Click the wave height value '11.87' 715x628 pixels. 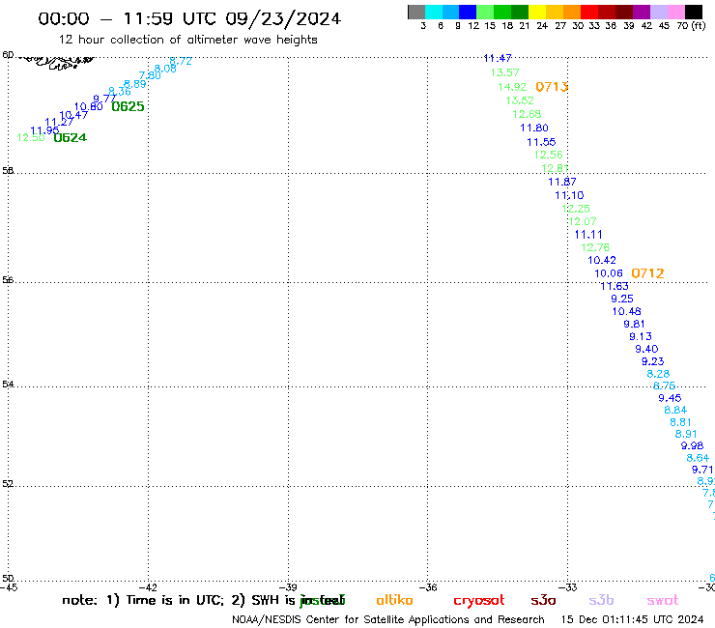(562, 182)
